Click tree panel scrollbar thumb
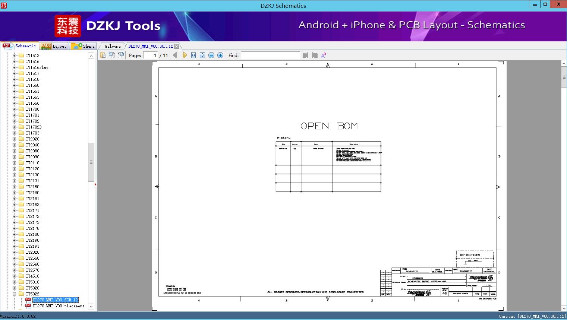The width and height of the screenshot is (567, 320). pos(91,162)
